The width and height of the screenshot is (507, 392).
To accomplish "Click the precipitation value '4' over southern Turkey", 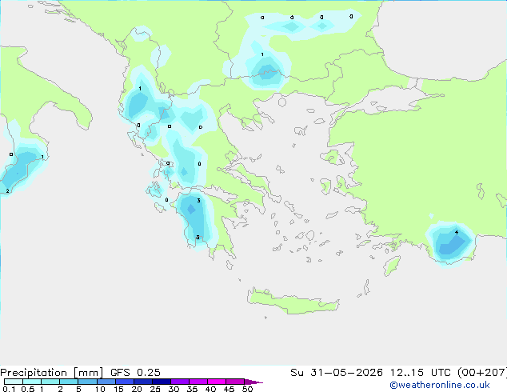I will 457,232.
